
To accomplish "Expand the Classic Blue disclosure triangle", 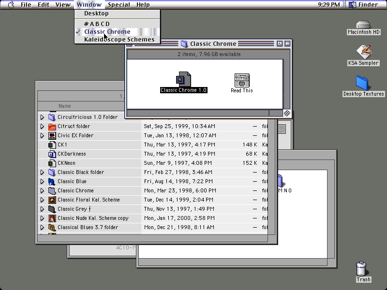I will point(42,182).
